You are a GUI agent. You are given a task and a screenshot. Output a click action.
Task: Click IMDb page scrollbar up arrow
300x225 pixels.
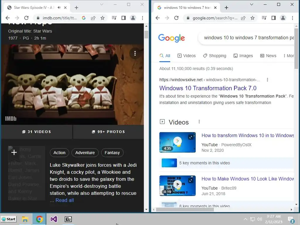click(146, 26)
